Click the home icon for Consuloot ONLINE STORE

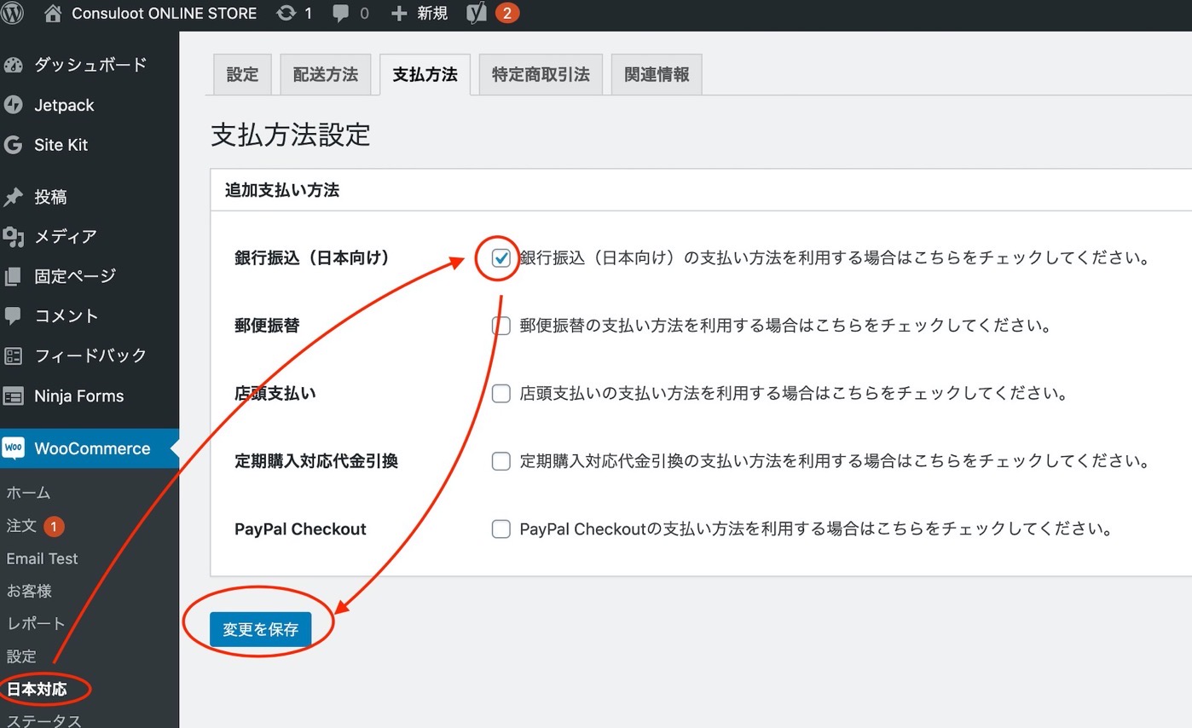click(x=52, y=14)
